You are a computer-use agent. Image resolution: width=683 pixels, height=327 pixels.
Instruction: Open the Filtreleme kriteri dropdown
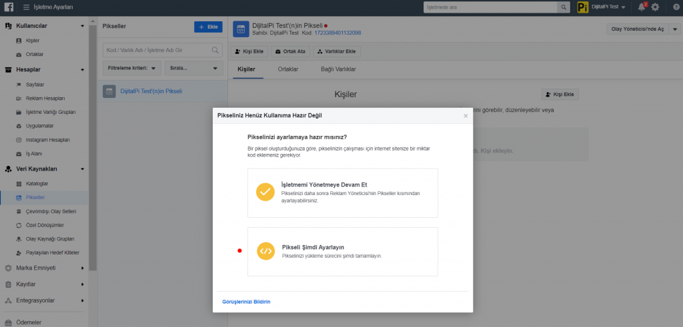pyautogui.click(x=132, y=69)
